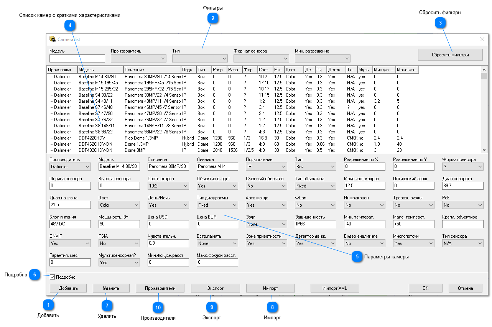Click the Макс.част.кадров 12.5 field

click(365, 186)
